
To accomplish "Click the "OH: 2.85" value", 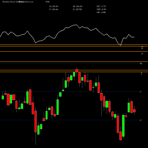I will coord(101,9).
